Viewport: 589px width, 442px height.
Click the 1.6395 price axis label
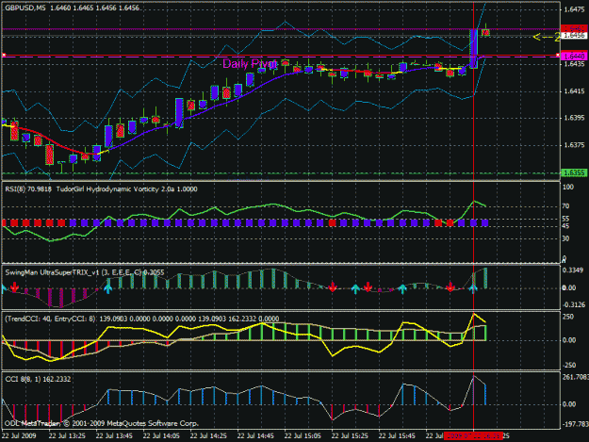(574, 118)
